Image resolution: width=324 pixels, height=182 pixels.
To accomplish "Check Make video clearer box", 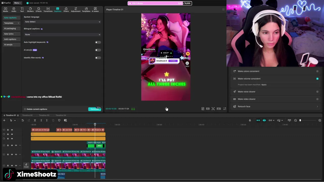I will click(317, 99).
